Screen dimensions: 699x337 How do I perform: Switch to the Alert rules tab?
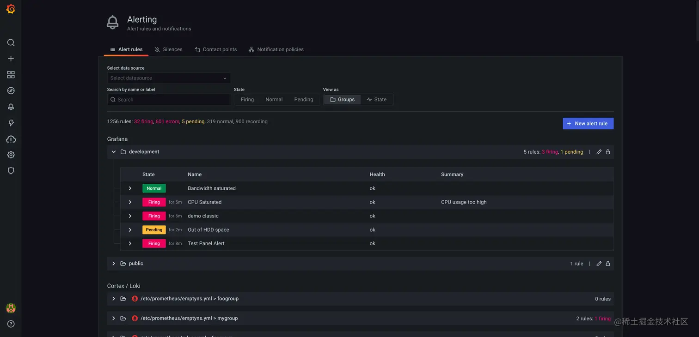pyautogui.click(x=126, y=49)
